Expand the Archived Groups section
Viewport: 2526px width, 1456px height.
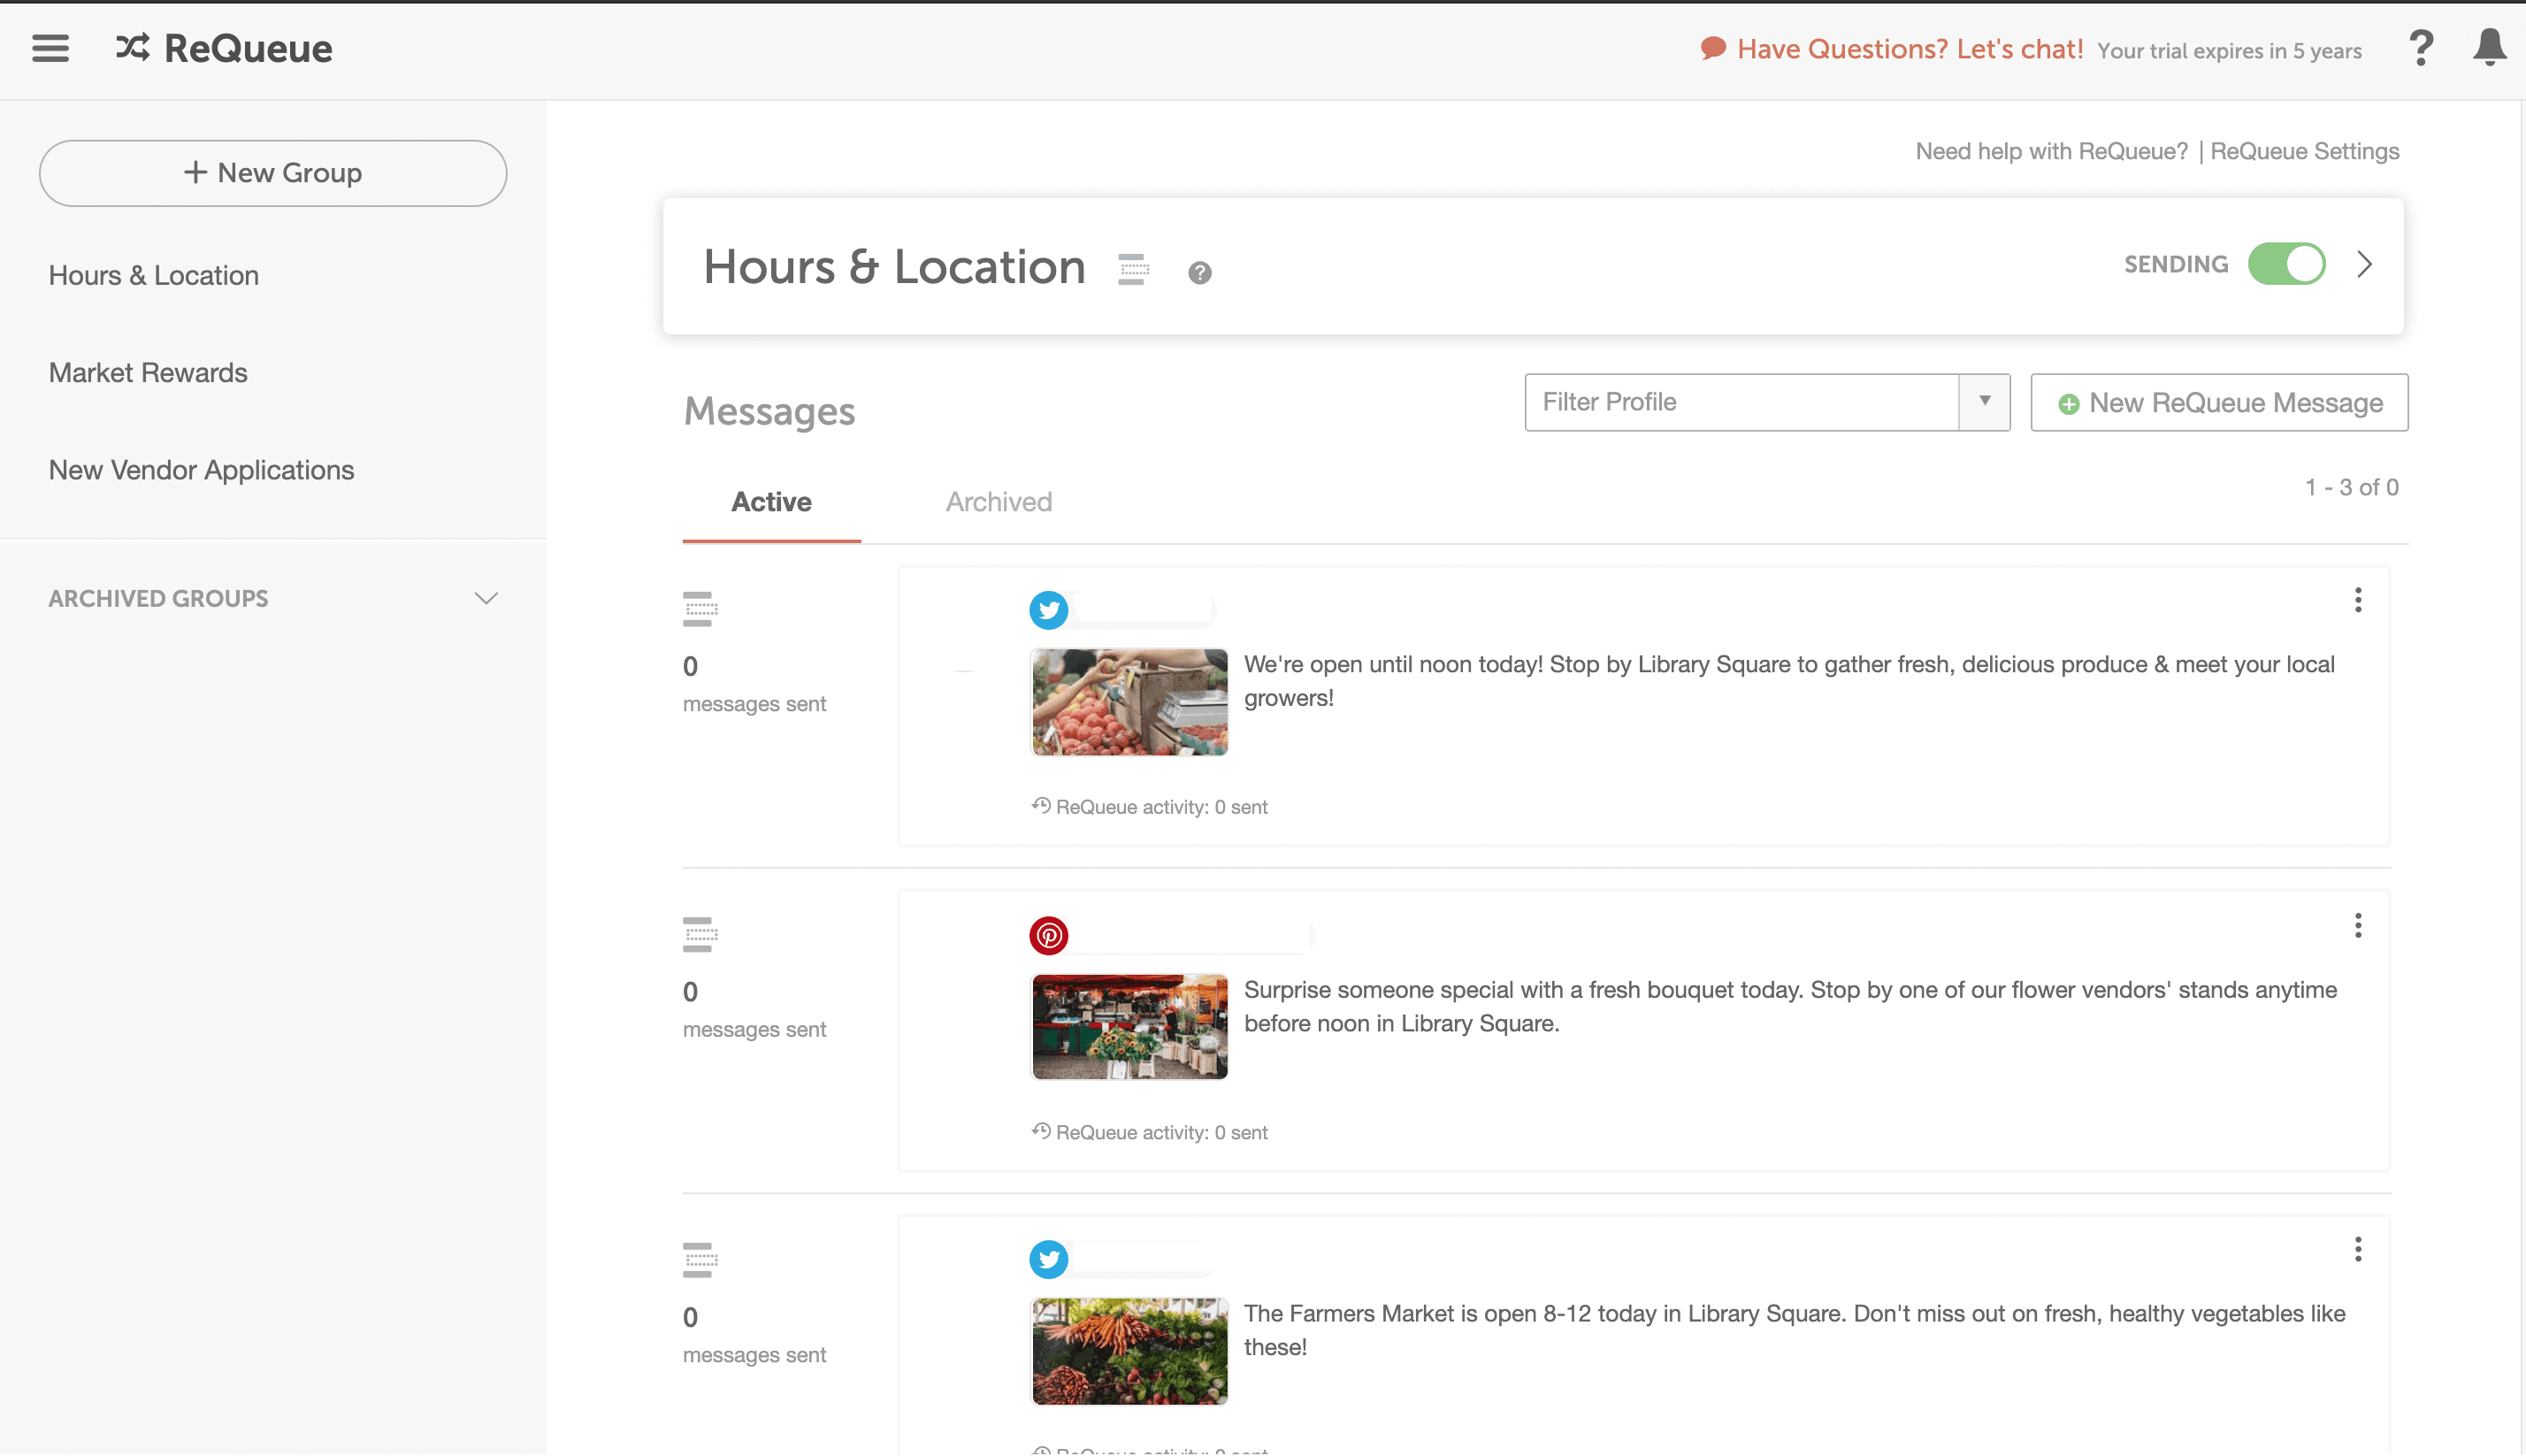(486, 598)
